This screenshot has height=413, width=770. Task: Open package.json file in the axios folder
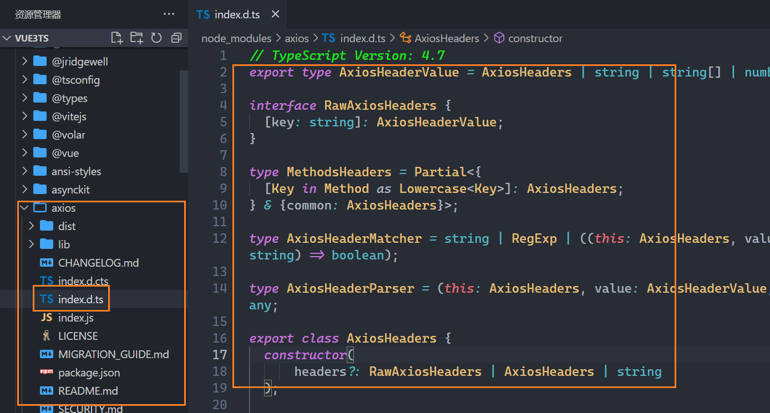point(89,373)
